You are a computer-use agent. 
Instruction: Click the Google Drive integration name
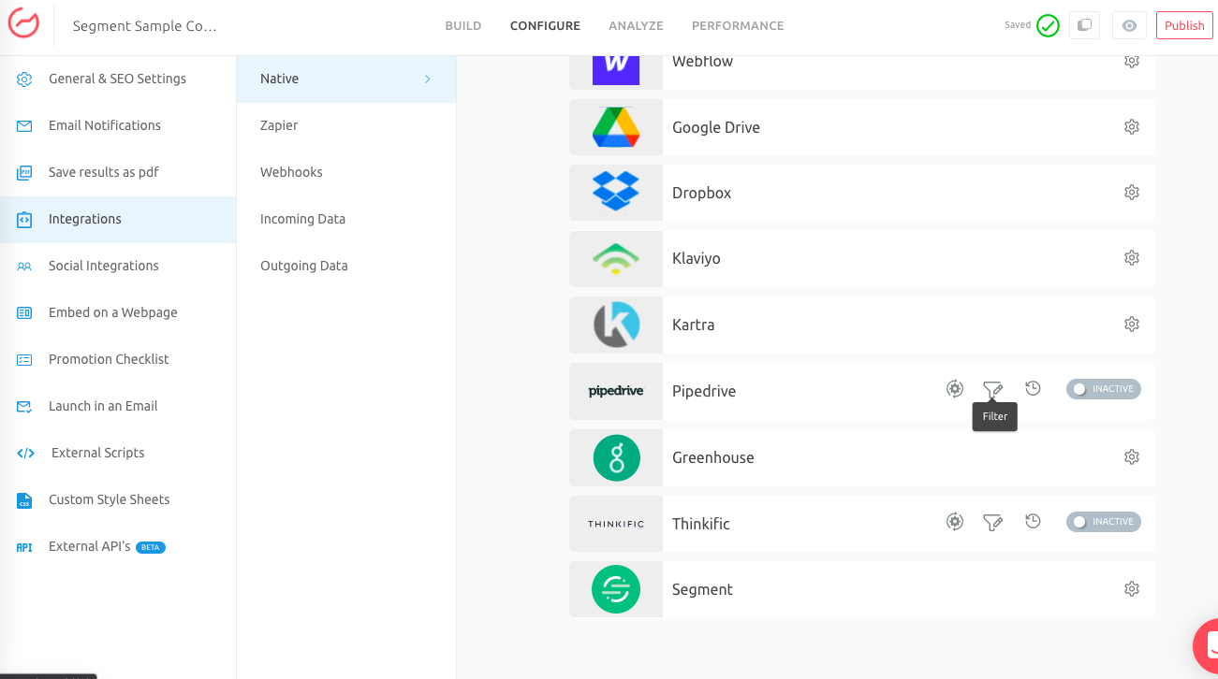716,127
